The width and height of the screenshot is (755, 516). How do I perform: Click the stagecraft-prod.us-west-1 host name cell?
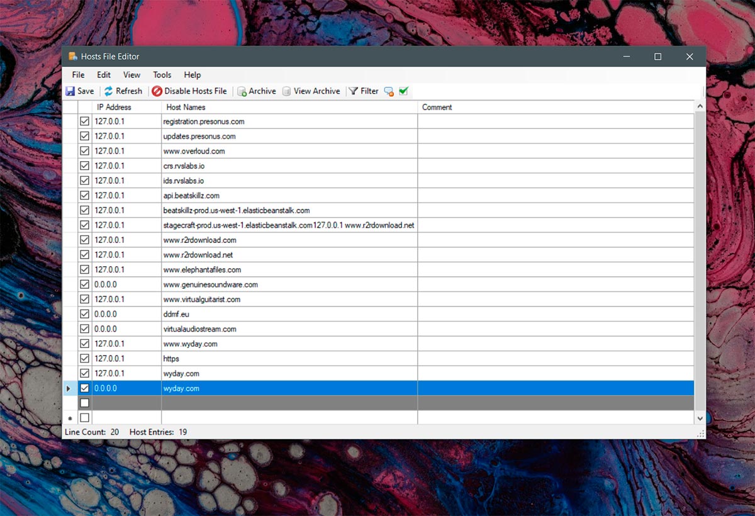click(x=289, y=225)
